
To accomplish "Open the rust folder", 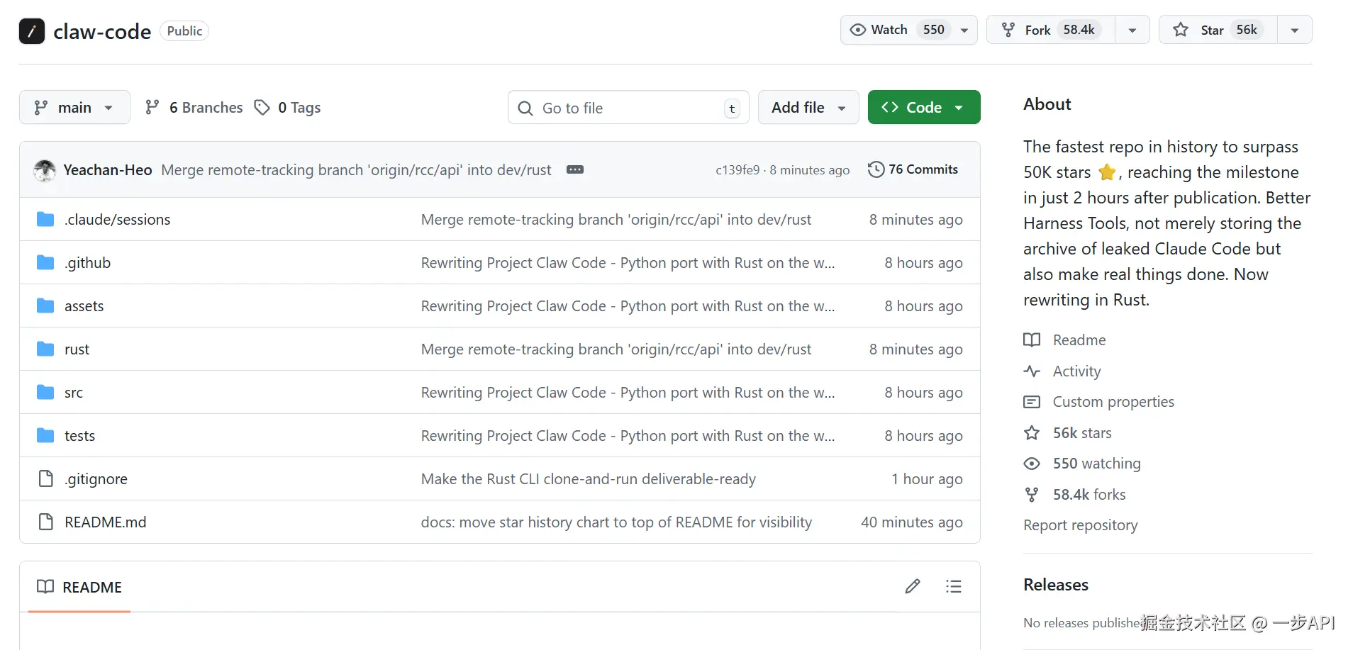I will point(77,349).
